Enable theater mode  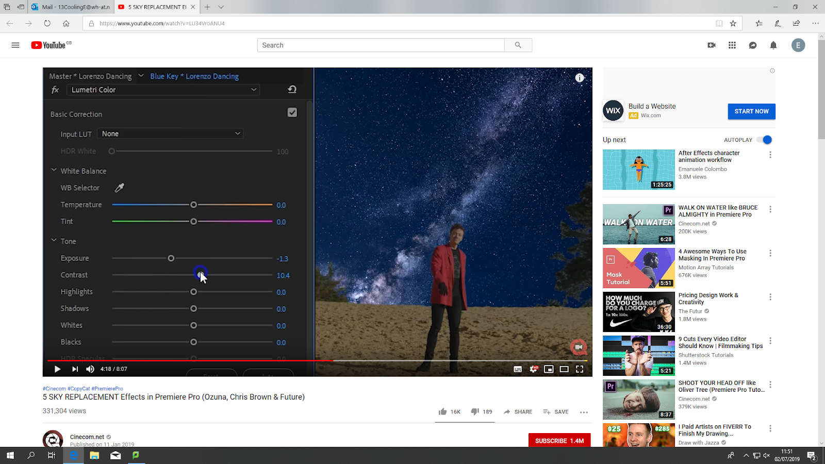click(x=564, y=369)
